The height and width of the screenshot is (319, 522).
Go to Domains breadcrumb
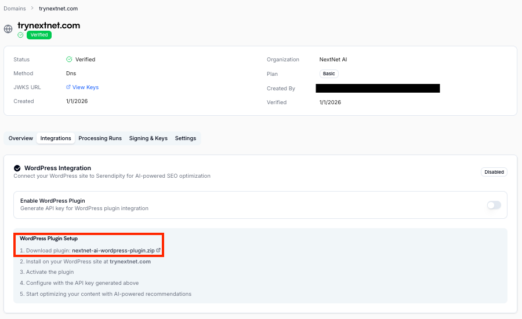pyautogui.click(x=14, y=8)
